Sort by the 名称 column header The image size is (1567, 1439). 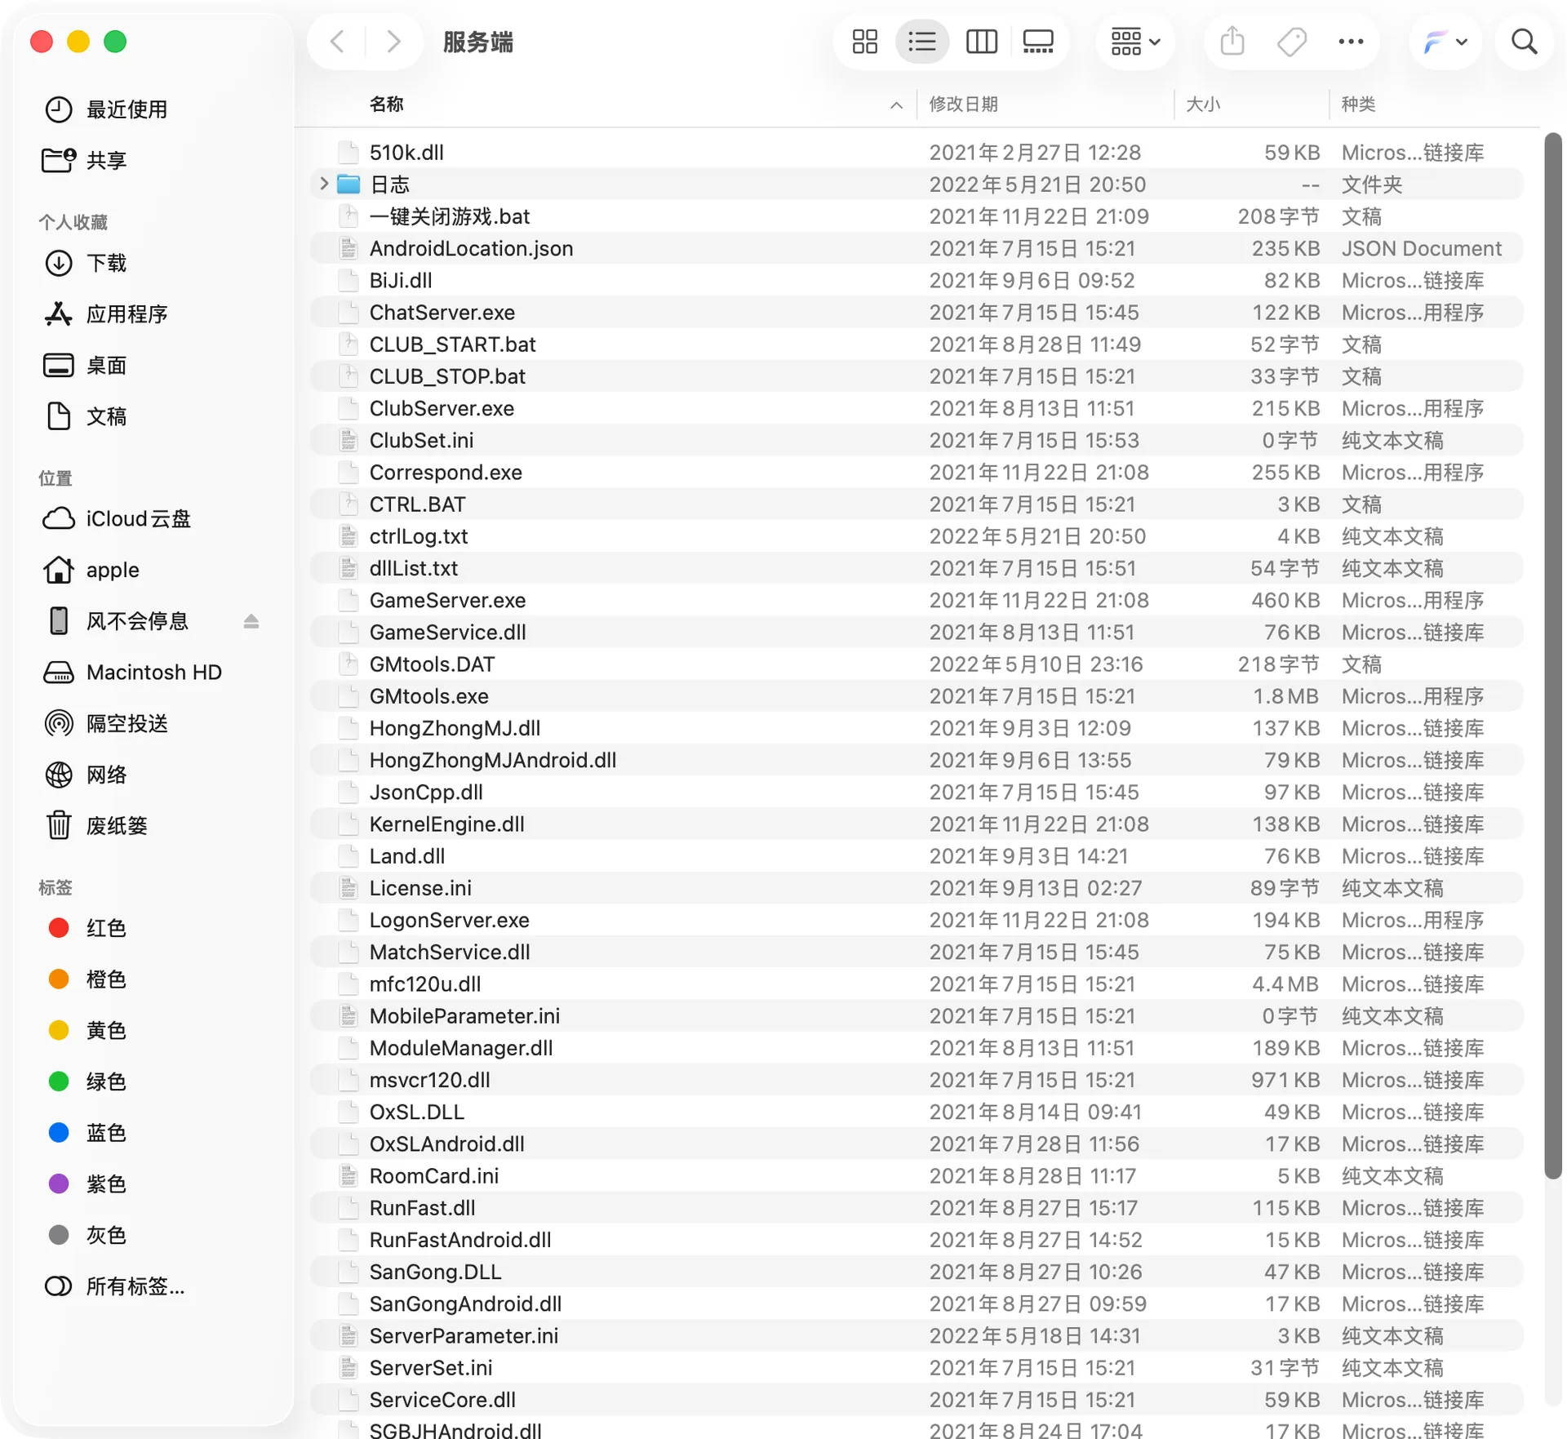(387, 104)
